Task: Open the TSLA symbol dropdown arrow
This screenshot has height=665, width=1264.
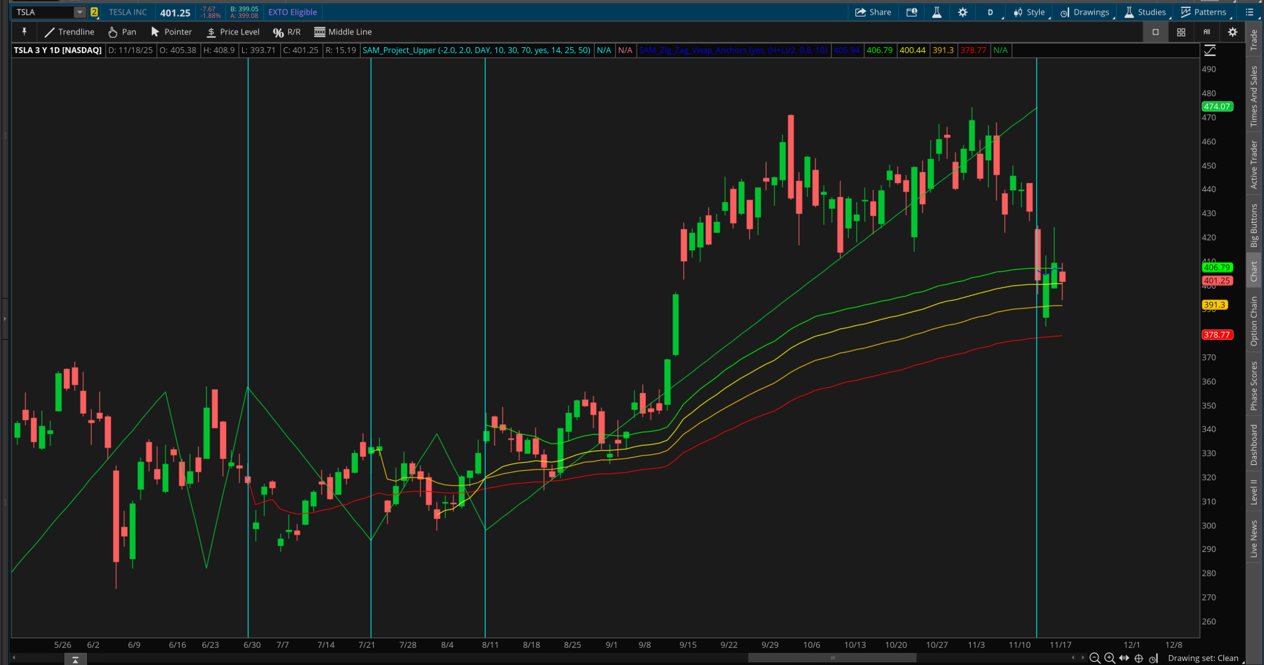Action: point(79,12)
